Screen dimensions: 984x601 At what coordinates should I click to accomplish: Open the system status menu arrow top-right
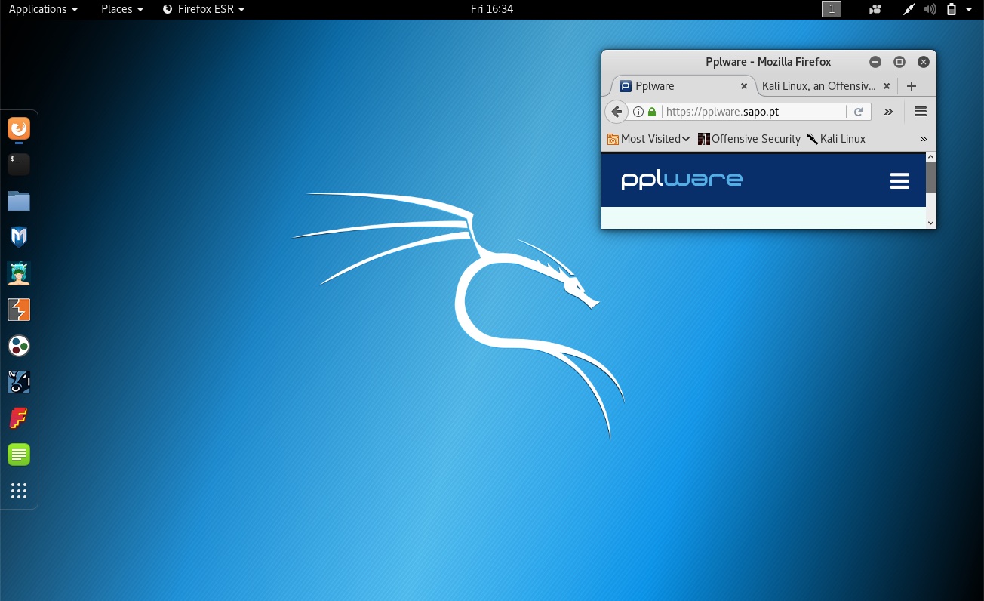point(969,9)
